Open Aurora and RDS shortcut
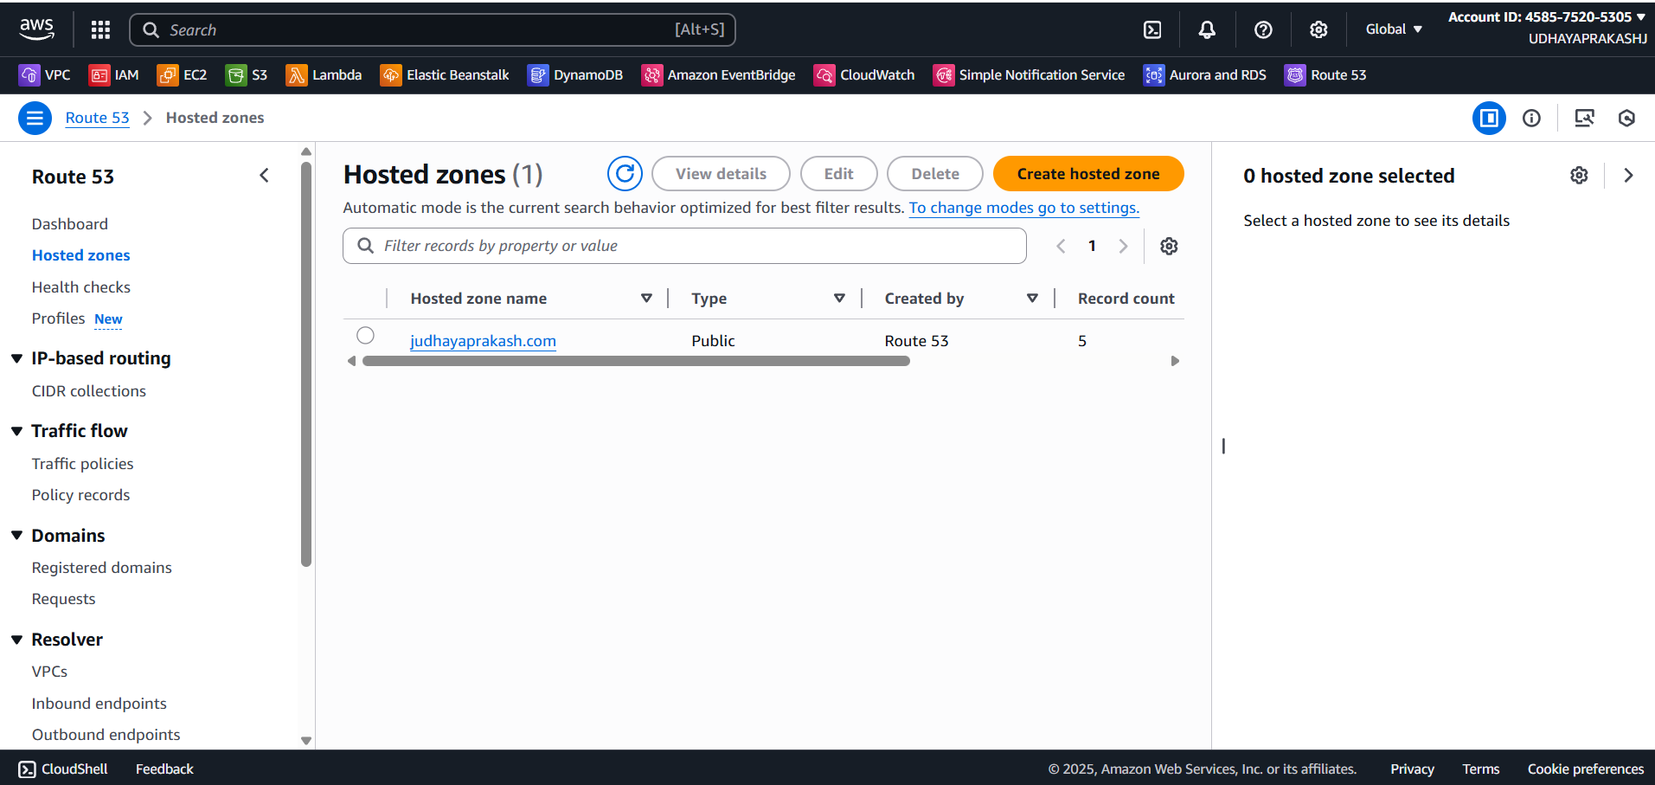This screenshot has height=785, width=1655. [1205, 75]
